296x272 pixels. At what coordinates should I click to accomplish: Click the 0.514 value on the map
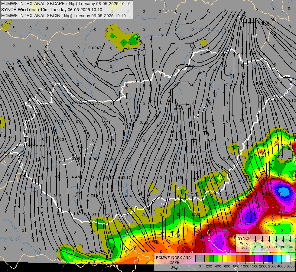77,103
